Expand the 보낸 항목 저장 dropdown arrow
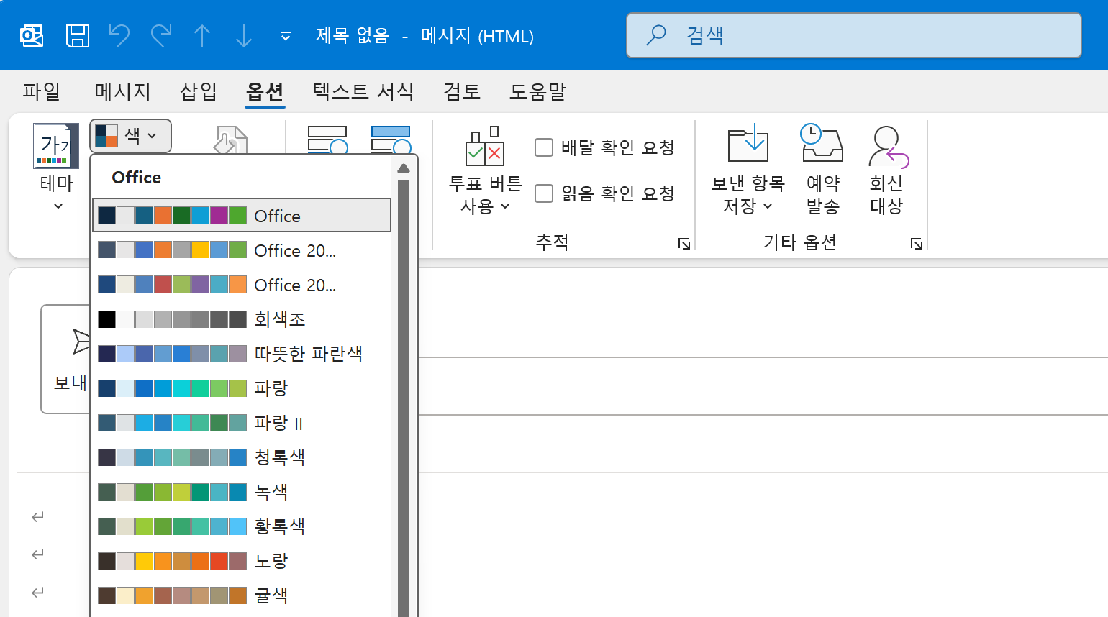This screenshot has height=617, width=1108. coord(768,206)
